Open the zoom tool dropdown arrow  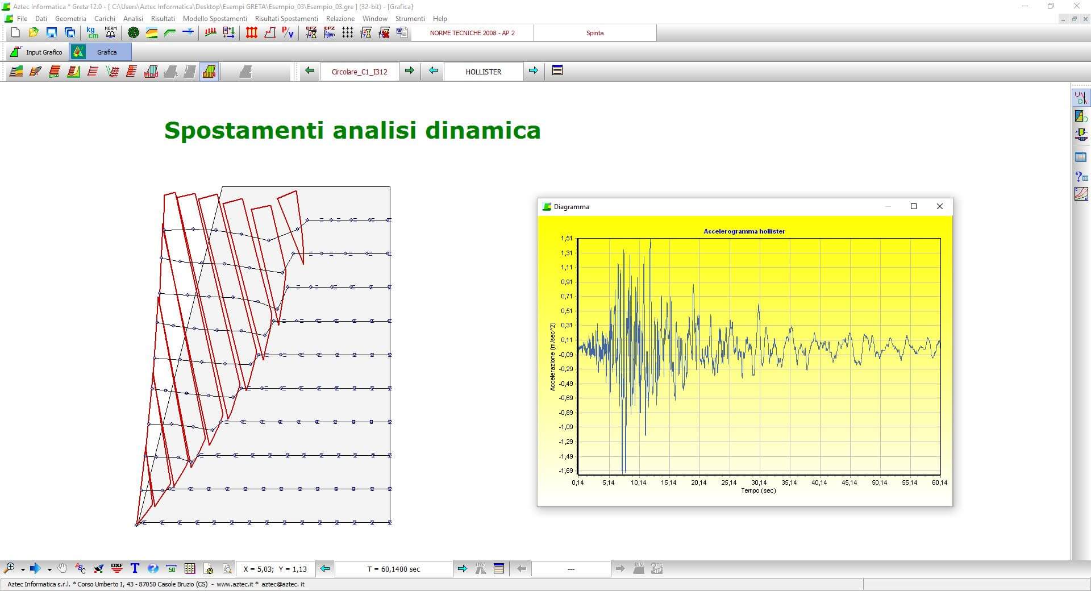point(23,569)
